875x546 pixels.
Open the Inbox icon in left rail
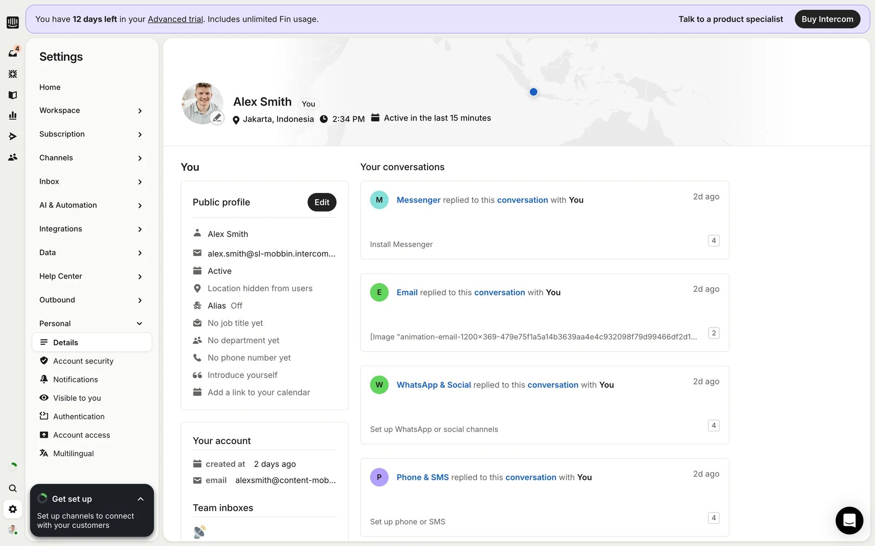pos(13,53)
